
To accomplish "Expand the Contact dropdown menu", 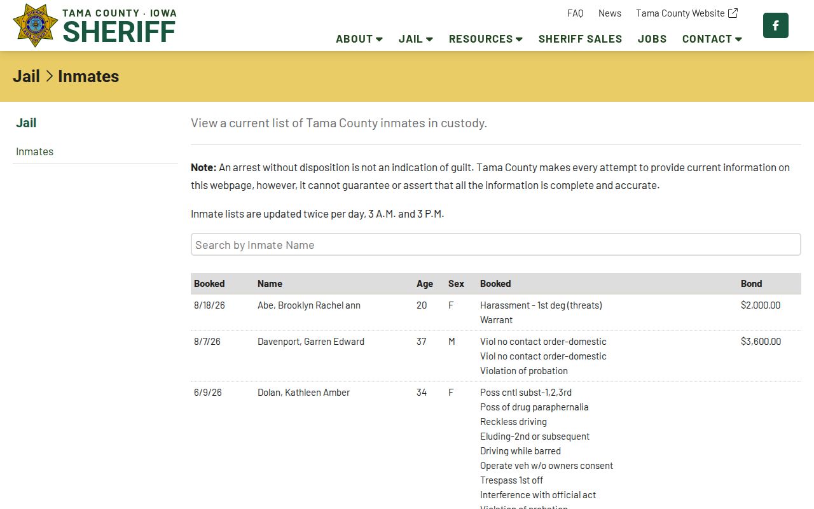I will tap(712, 39).
